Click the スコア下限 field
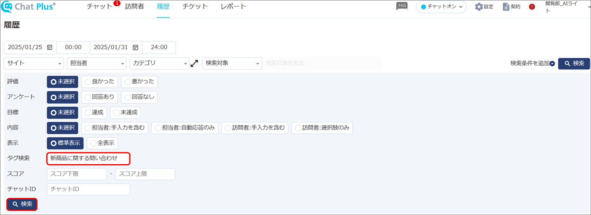The width and height of the screenshot is (591, 215). pos(77,174)
